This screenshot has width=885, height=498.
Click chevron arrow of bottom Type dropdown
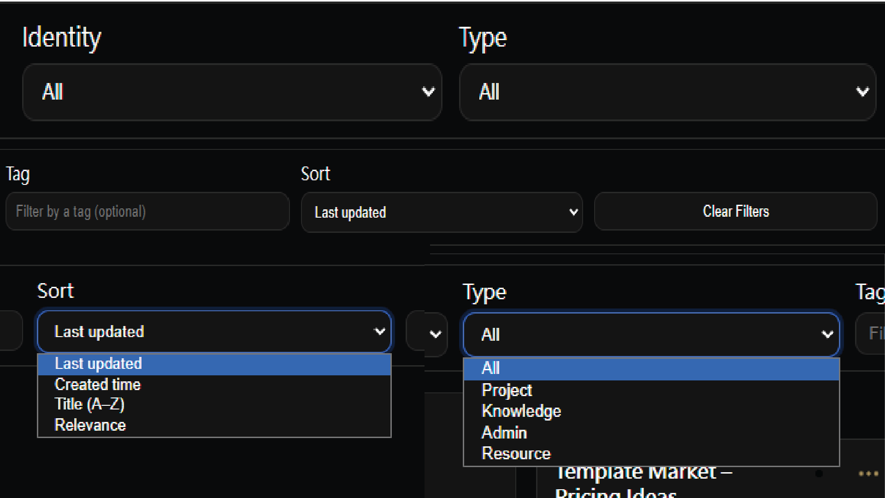(x=827, y=334)
